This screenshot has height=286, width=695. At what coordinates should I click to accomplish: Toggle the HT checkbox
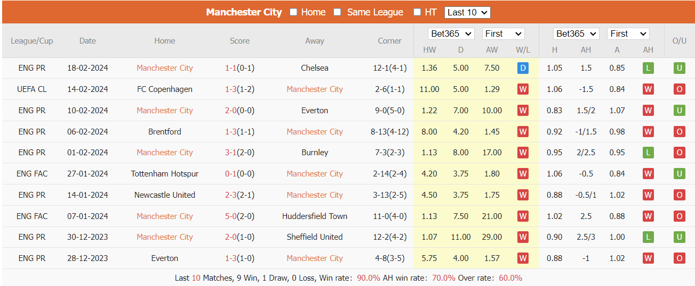417,12
